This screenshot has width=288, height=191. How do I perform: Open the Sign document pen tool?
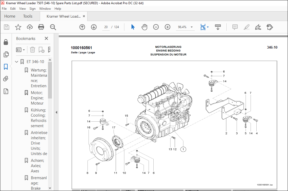click(x=258, y=27)
